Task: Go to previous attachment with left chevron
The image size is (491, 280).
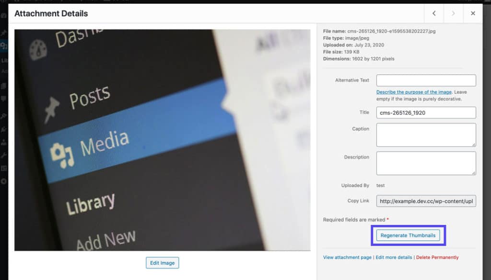Action: [x=434, y=13]
